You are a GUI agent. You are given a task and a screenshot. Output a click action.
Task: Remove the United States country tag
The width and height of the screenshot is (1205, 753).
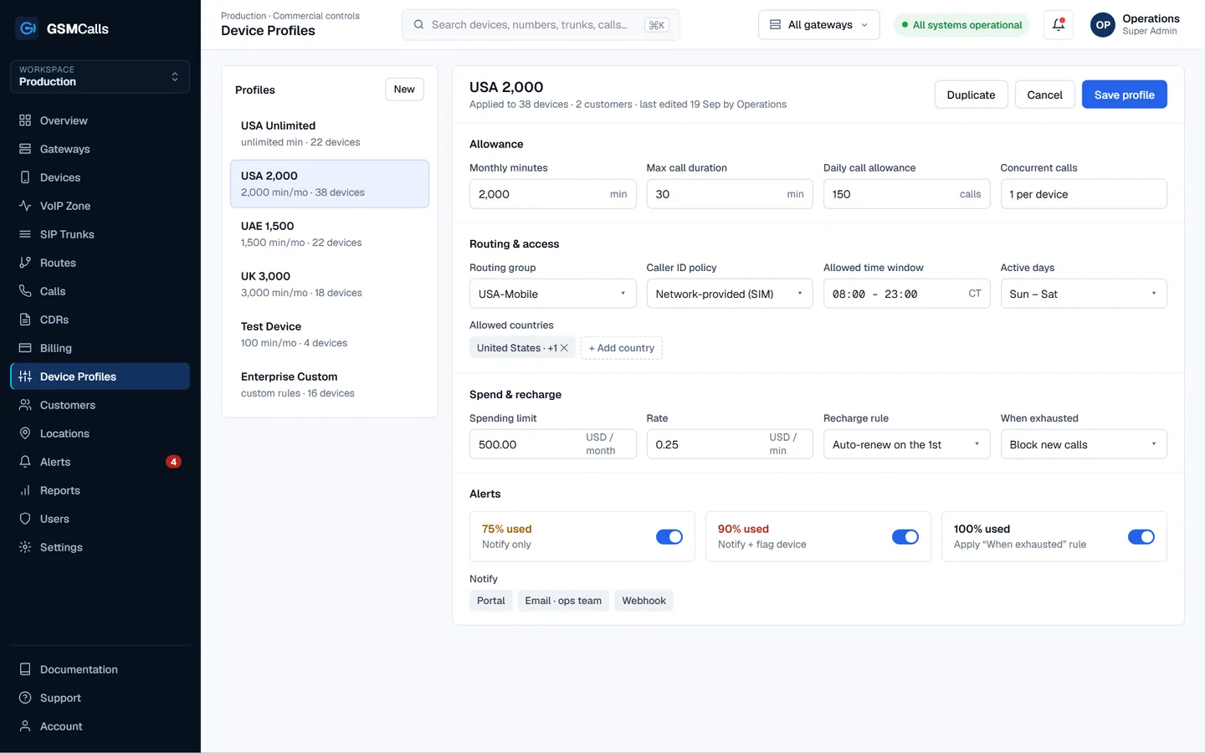click(564, 348)
